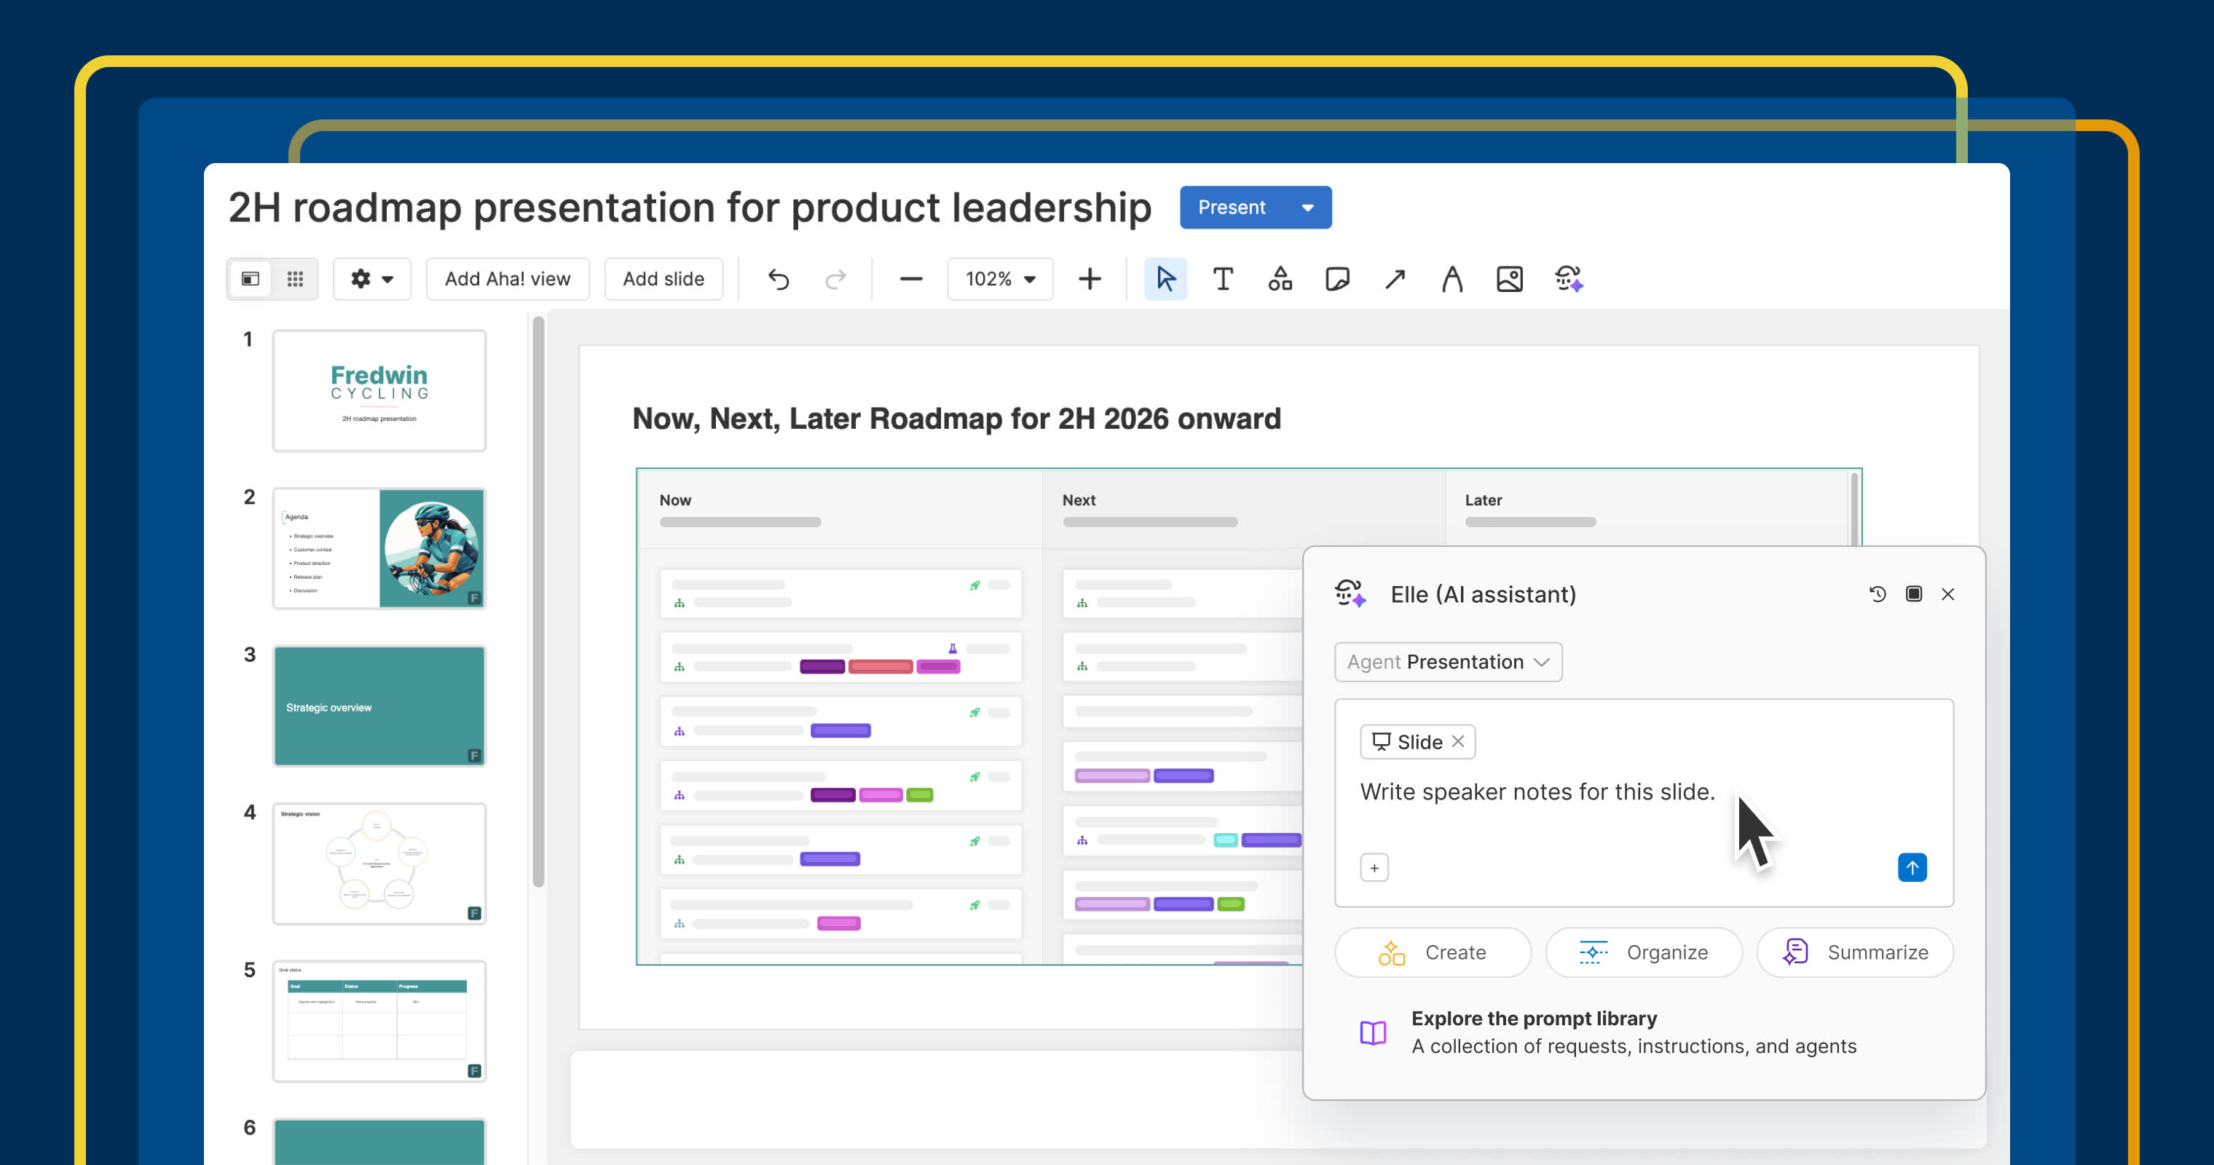Redo the last change
The image size is (2214, 1165).
pos(835,278)
